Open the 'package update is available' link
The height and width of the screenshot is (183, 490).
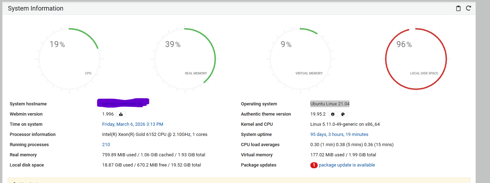(347, 165)
